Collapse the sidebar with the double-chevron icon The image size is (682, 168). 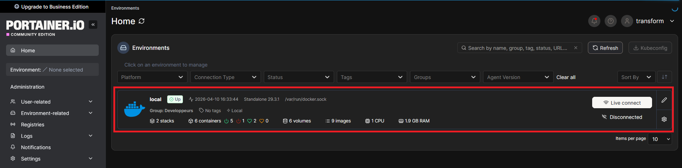(93, 25)
